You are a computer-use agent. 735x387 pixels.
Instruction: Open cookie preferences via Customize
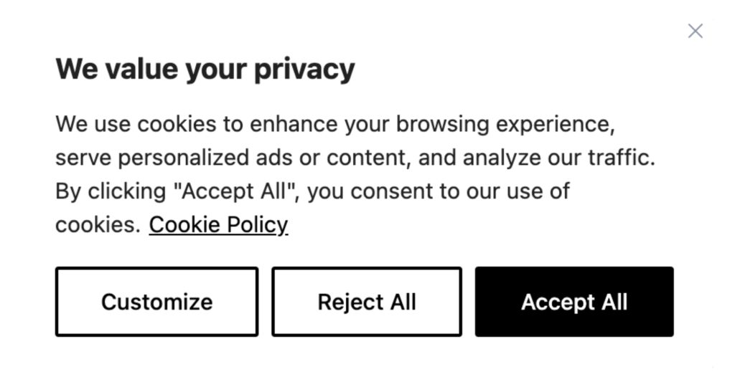pyautogui.click(x=156, y=302)
